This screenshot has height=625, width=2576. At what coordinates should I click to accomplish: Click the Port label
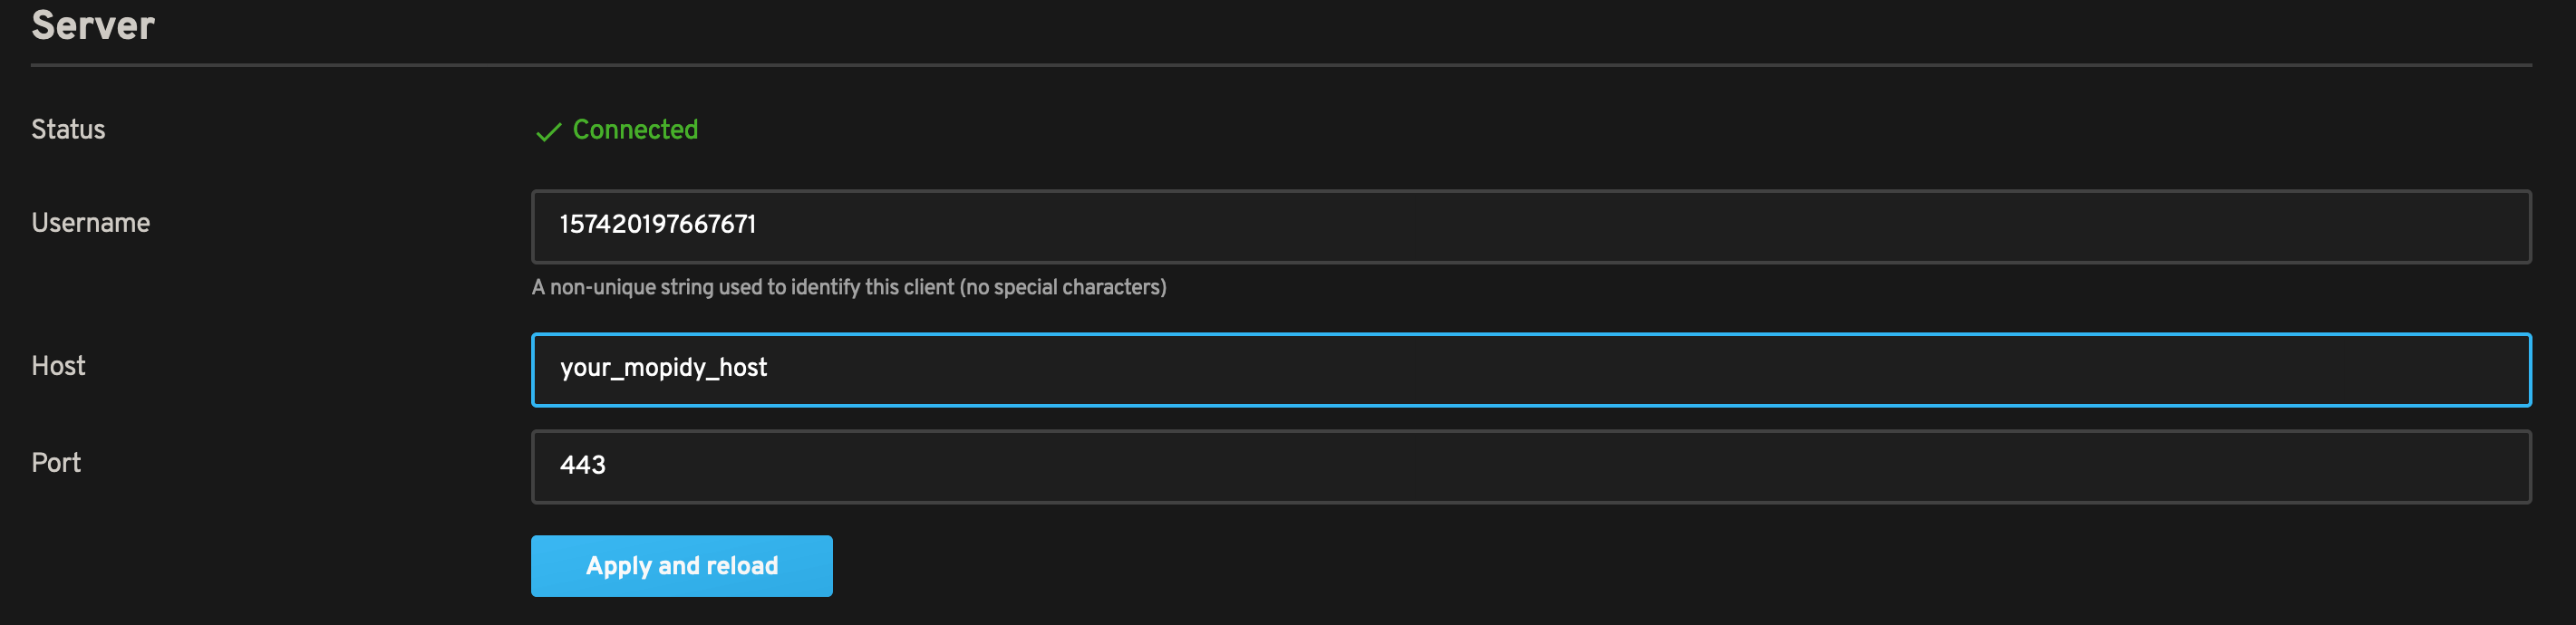pyautogui.click(x=56, y=462)
